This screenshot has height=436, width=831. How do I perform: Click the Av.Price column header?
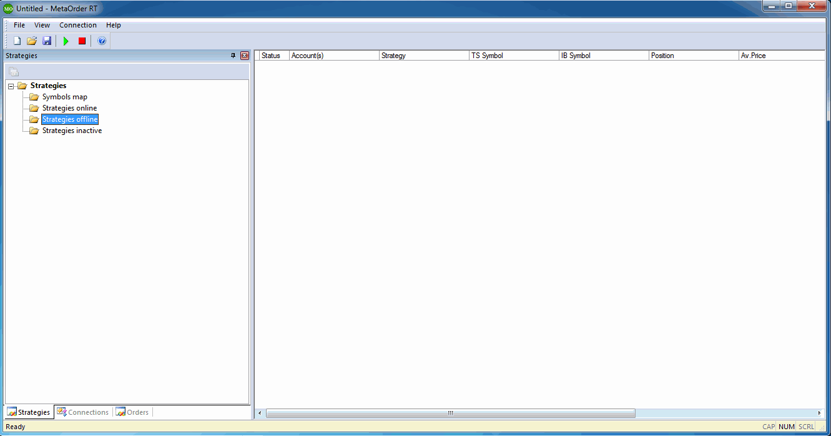coord(782,56)
